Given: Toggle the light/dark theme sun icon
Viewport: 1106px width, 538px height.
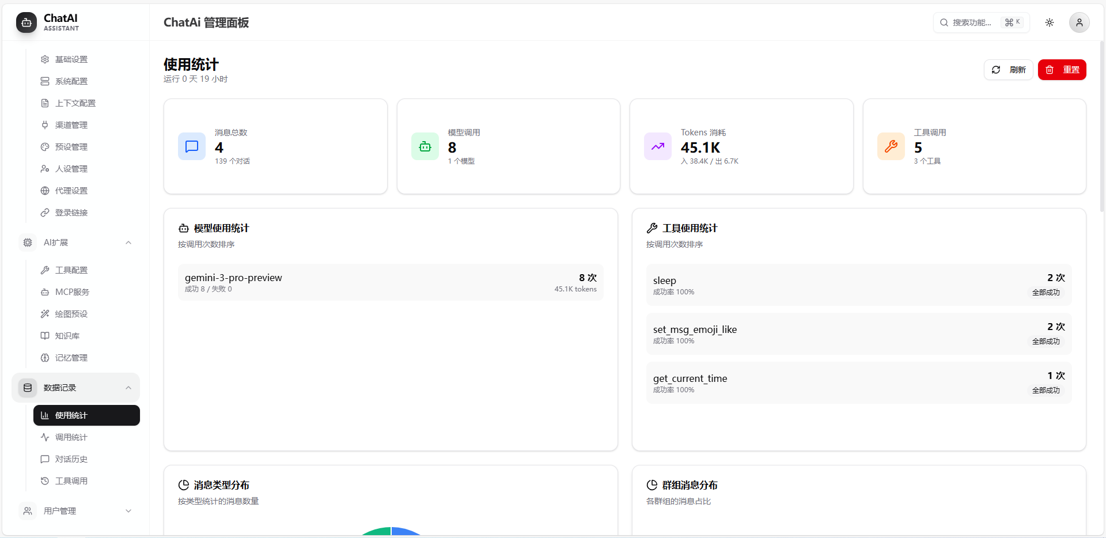Looking at the screenshot, I should click(1050, 22).
